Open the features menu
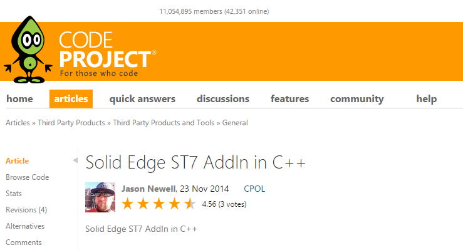 [289, 99]
